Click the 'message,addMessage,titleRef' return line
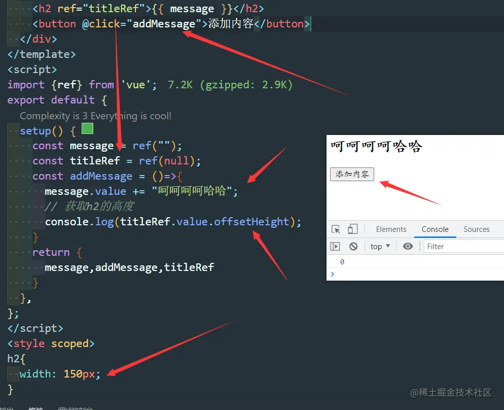This screenshot has width=504, height=410. [x=129, y=267]
